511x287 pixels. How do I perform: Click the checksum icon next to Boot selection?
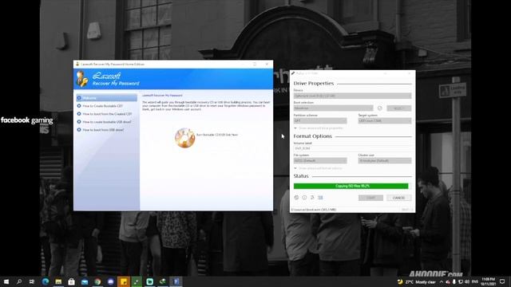[380, 108]
